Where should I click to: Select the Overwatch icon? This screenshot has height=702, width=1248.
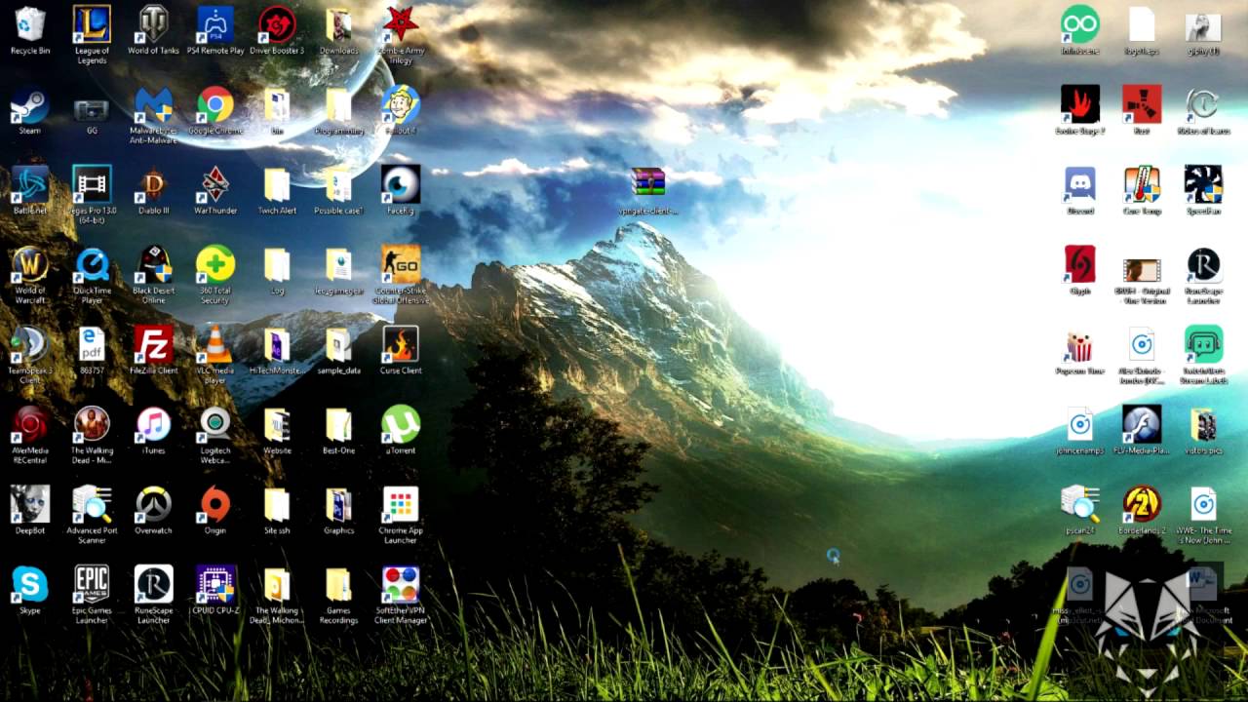(x=153, y=504)
